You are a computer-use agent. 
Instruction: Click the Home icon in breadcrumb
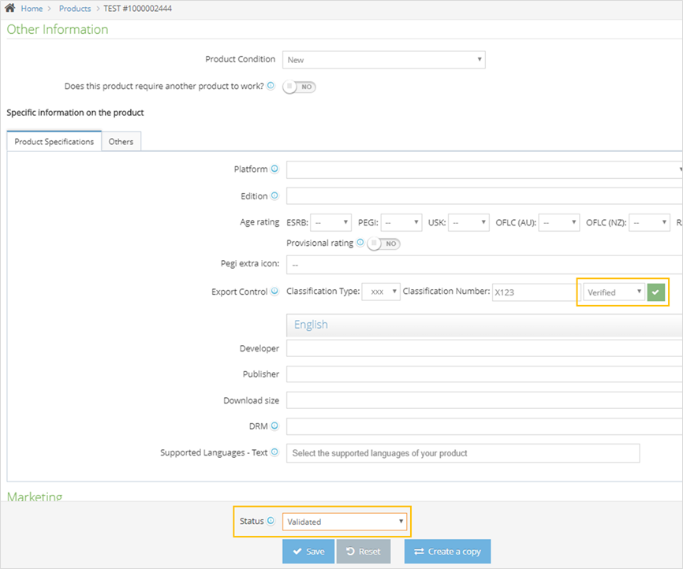[11, 8]
